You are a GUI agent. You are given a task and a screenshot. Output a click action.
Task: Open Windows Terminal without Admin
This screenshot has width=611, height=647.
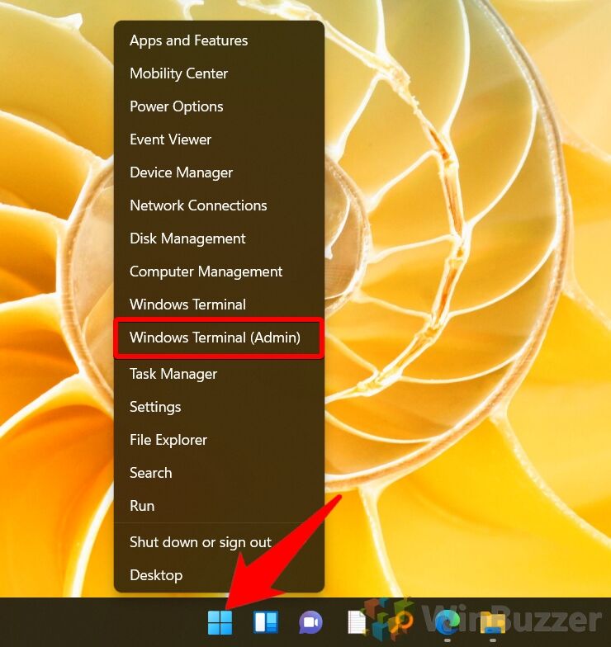(x=219, y=305)
